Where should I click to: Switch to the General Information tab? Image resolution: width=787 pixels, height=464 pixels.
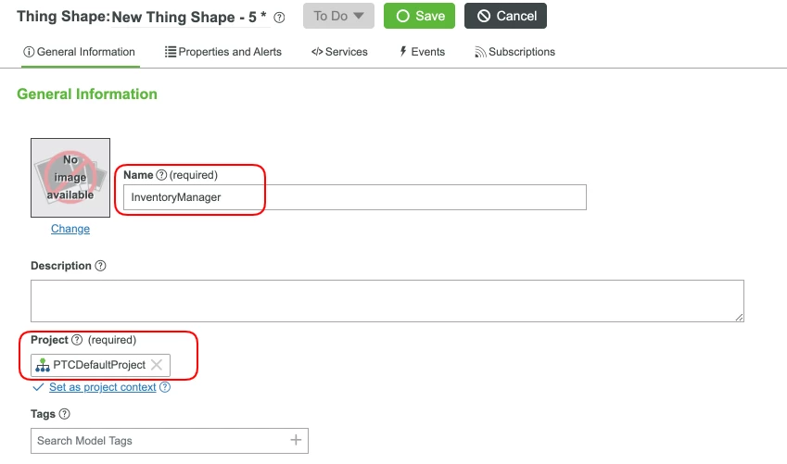[x=80, y=52]
